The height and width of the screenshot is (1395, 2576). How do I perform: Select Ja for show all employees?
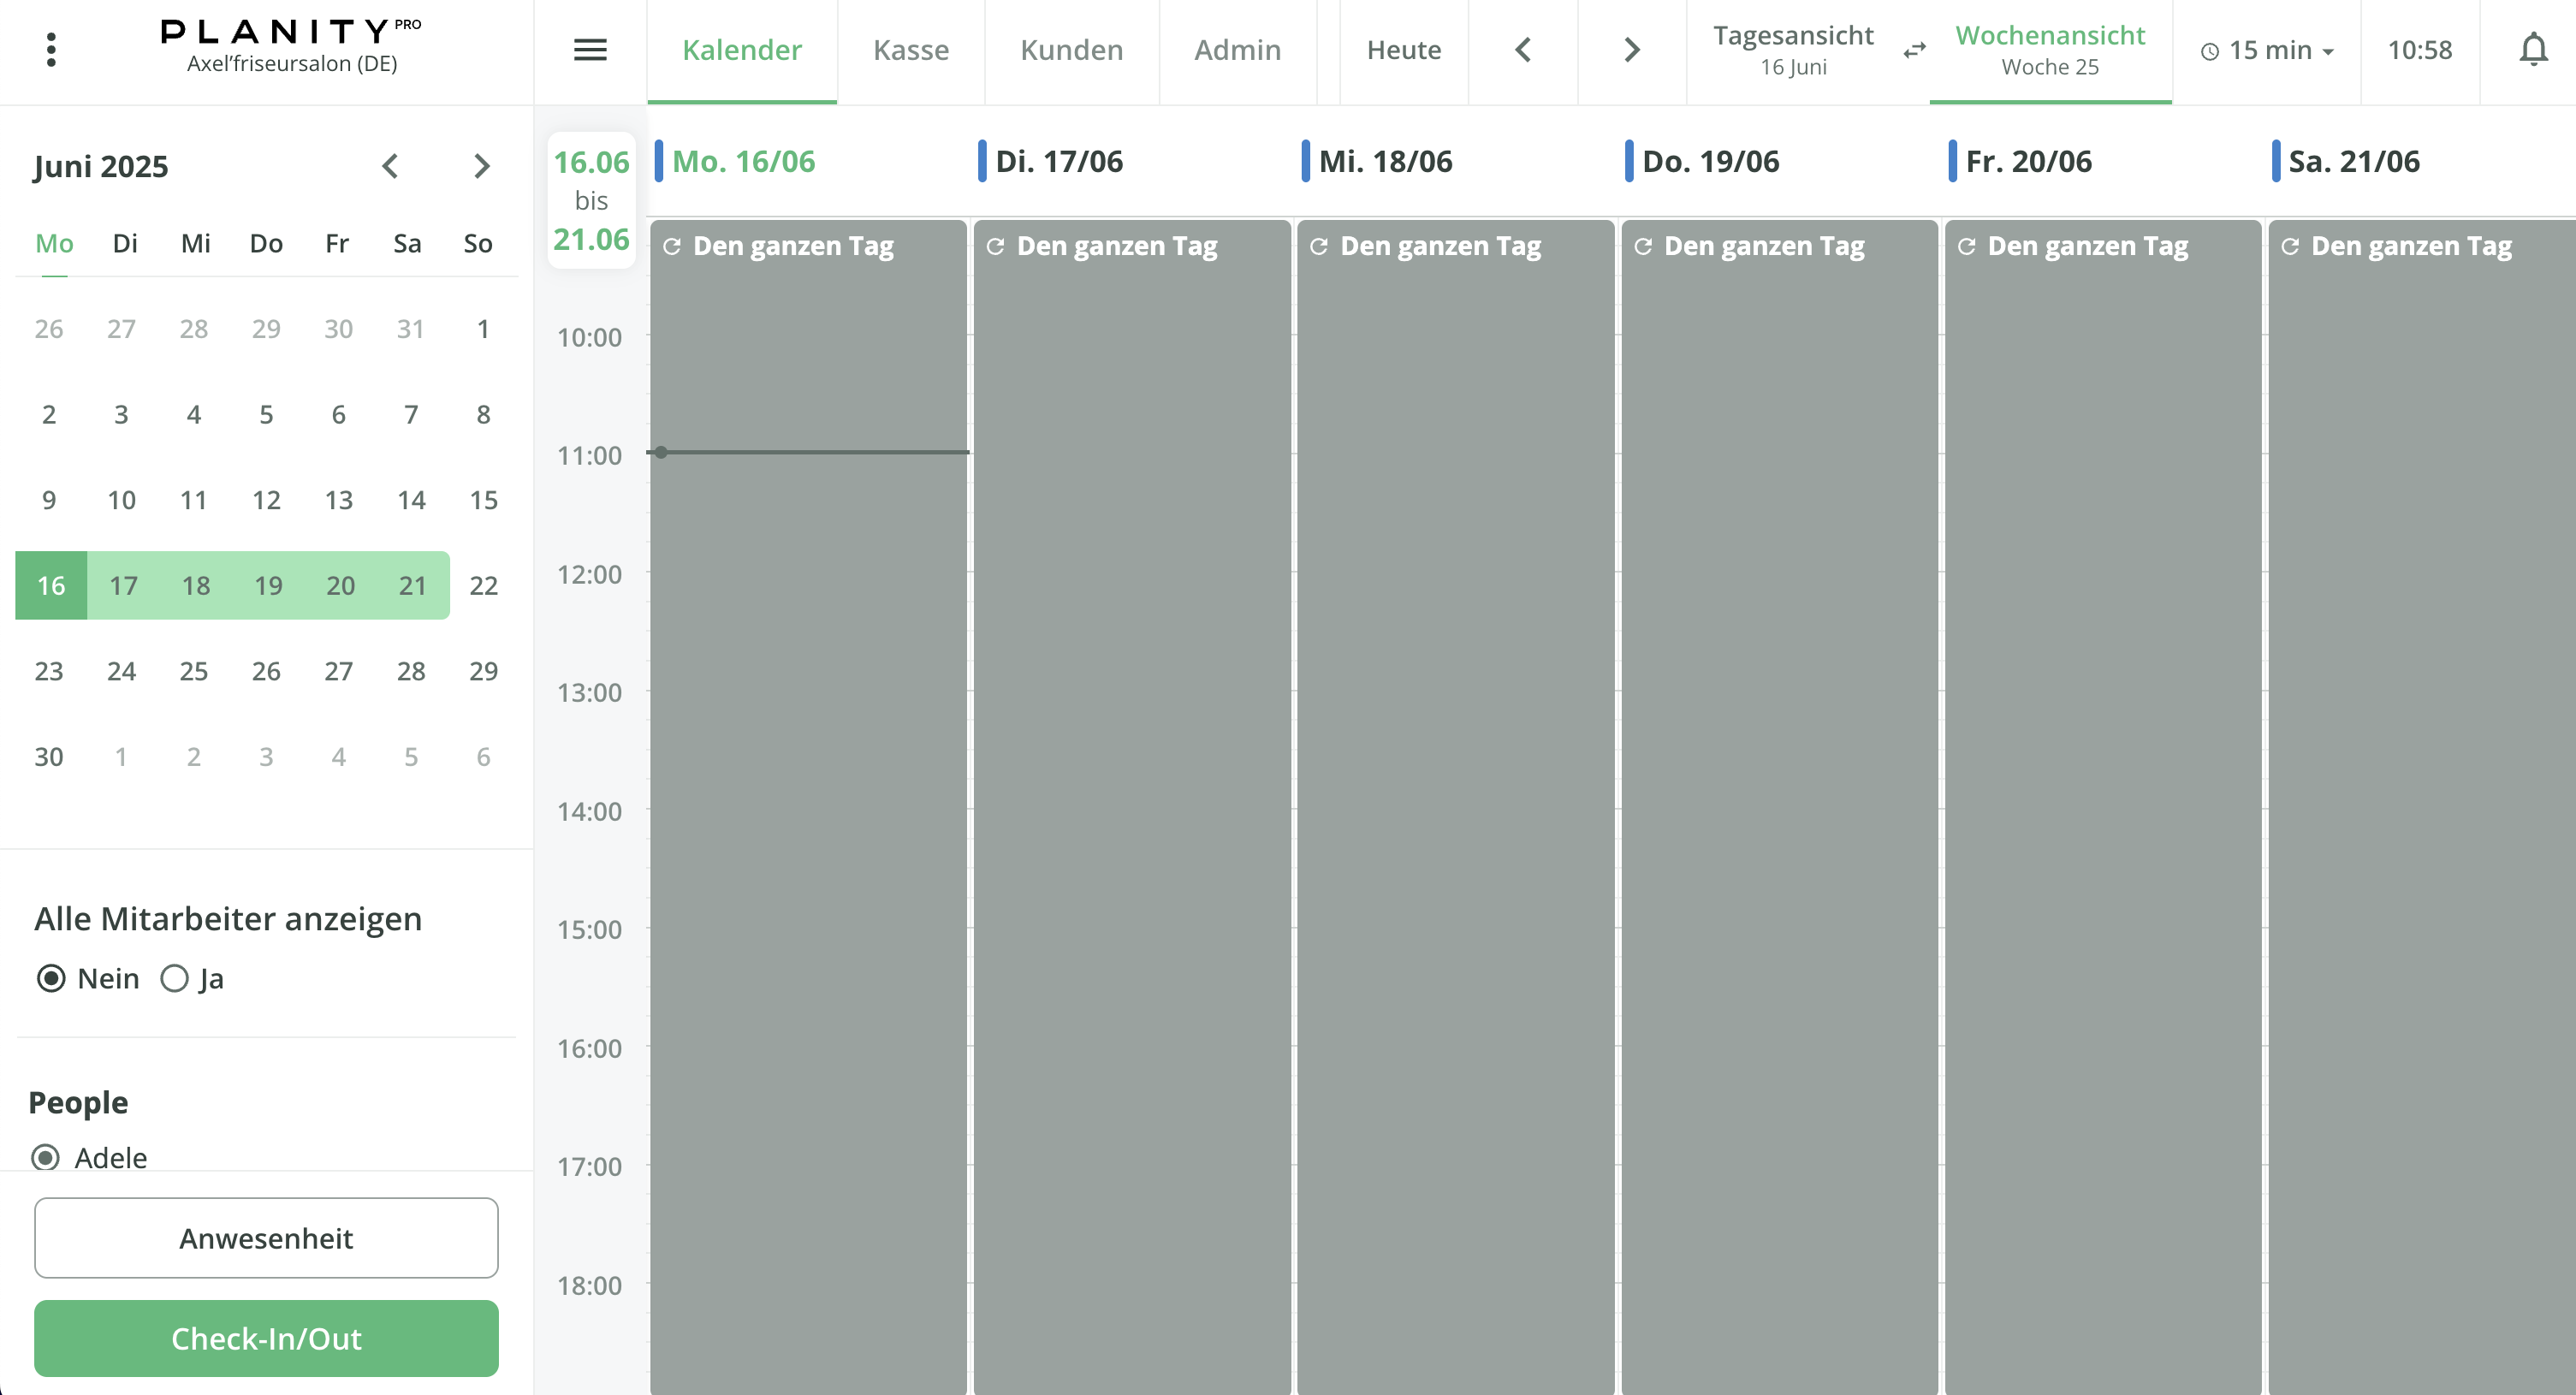(x=174, y=978)
